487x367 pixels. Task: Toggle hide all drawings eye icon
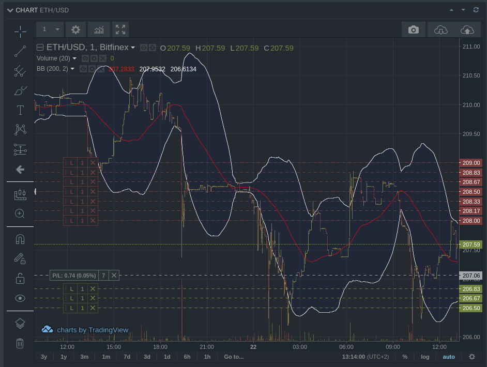click(x=20, y=298)
